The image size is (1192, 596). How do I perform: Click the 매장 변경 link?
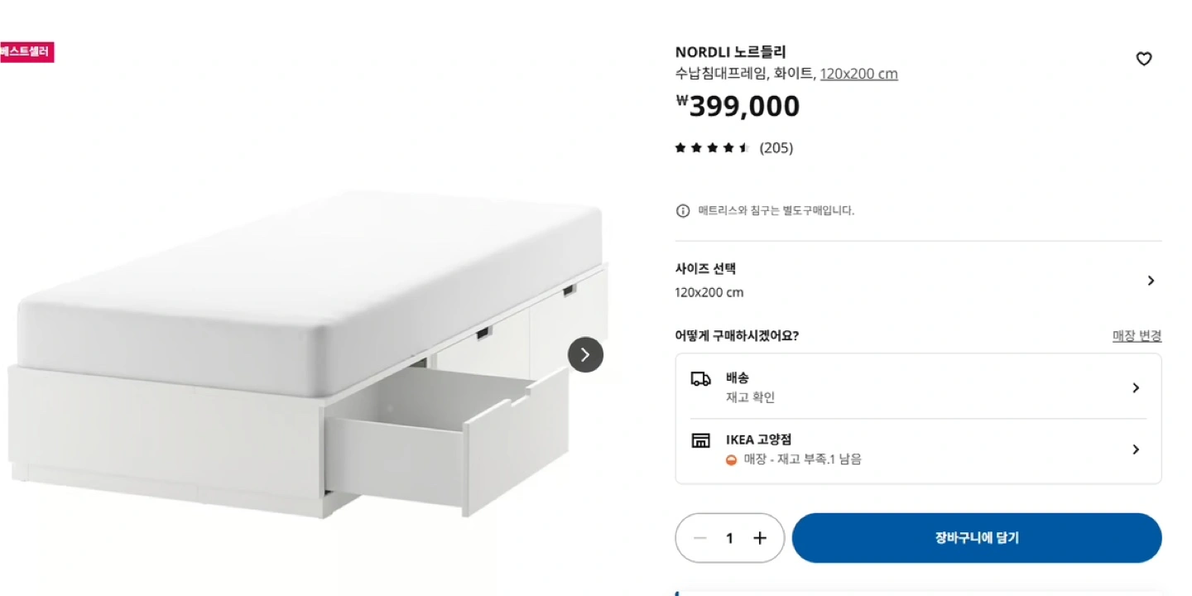click(1137, 336)
